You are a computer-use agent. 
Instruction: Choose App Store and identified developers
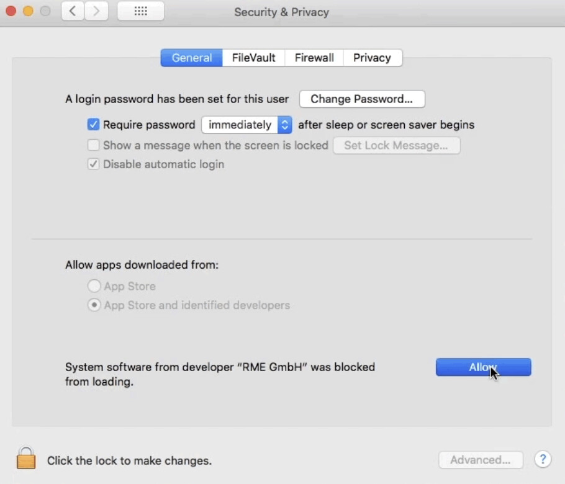[x=94, y=305]
